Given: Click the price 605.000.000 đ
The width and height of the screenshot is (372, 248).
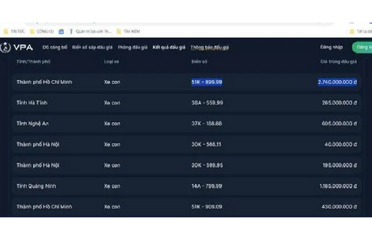Looking at the screenshot, I should click(x=339, y=123).
